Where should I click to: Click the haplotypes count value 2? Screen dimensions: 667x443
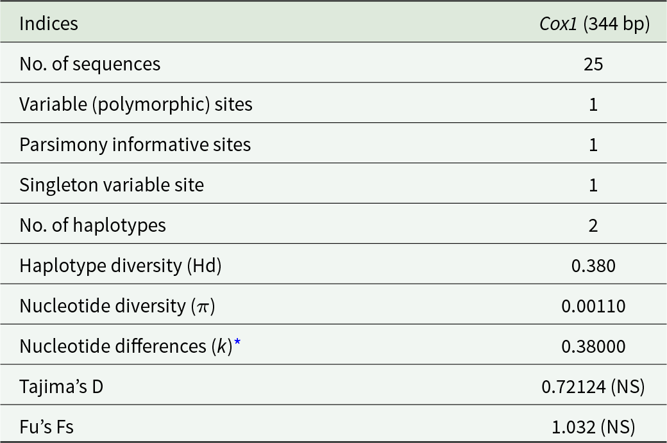[x=593, y=225]
